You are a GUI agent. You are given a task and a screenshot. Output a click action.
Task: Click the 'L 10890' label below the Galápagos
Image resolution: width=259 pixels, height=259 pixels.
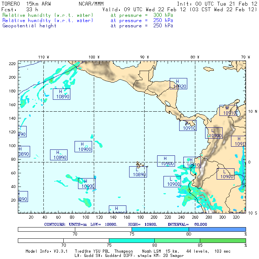point(138,172)
